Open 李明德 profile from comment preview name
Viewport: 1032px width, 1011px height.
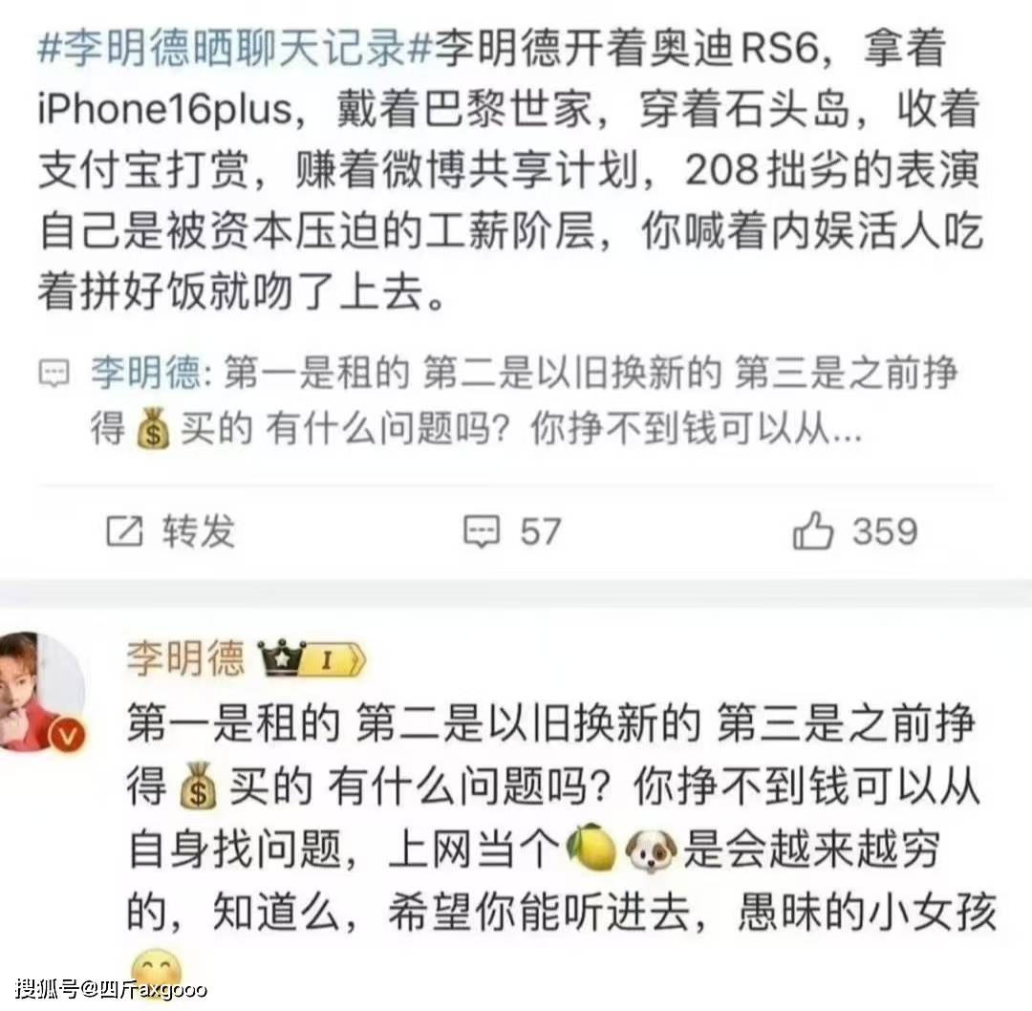point(146,373)
